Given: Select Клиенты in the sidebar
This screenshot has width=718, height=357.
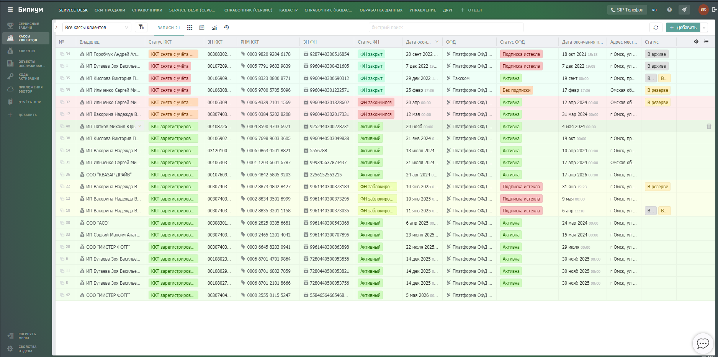Looking at the screenshot, I should [x=26, y=51].
